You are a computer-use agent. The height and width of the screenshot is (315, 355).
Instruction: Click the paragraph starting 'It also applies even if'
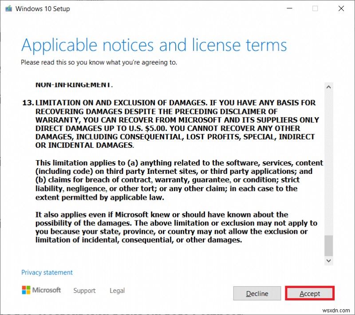[176, 227]
